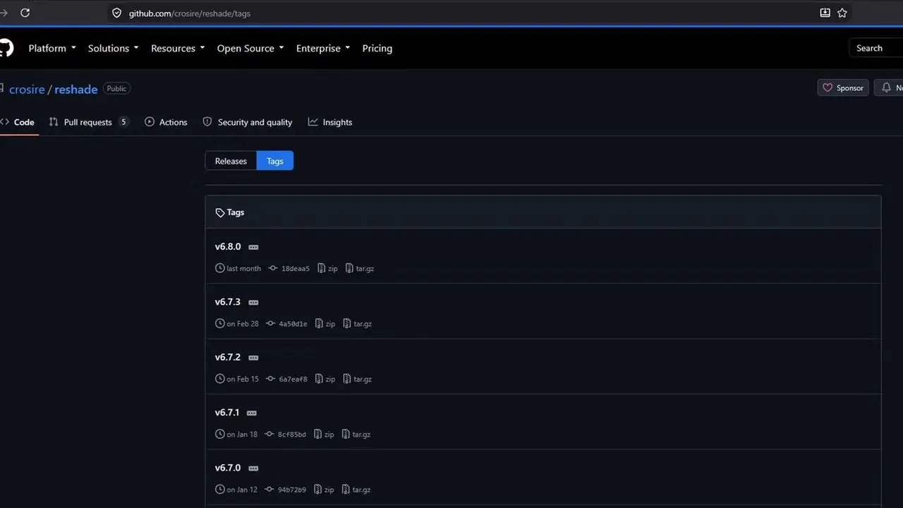Open commit 8cf85bd
This screenshot has height=508, width=903.
[286, 435]
